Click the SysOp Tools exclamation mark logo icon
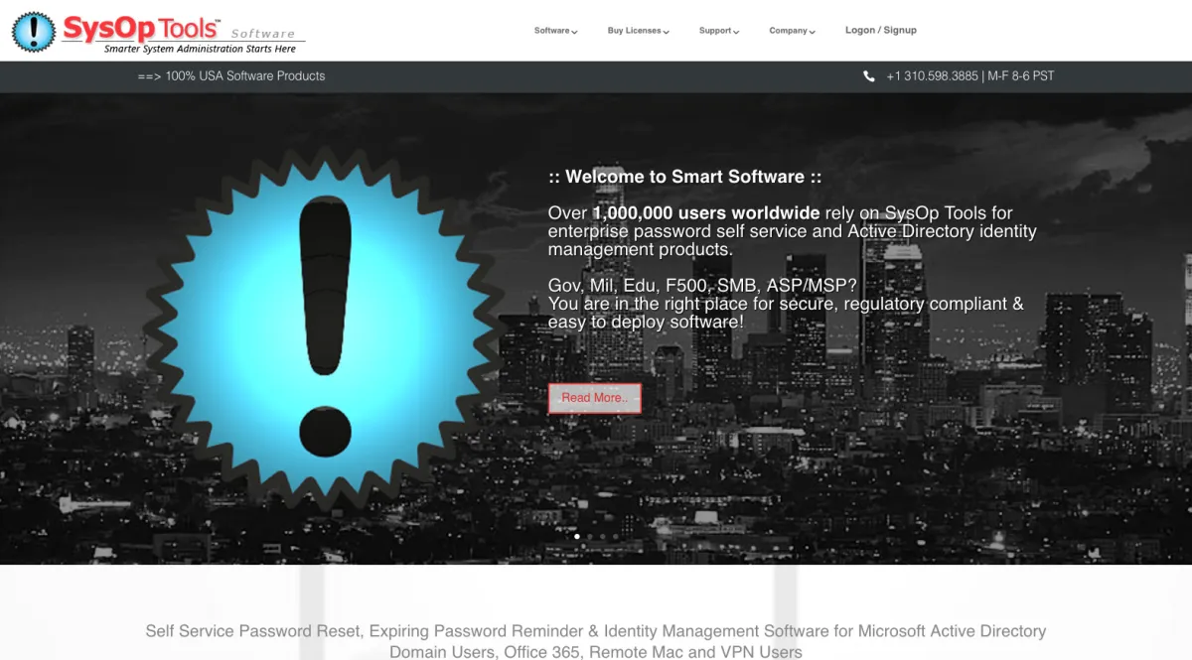Viewport: 1192px width, 660px height. pos(33,31)
